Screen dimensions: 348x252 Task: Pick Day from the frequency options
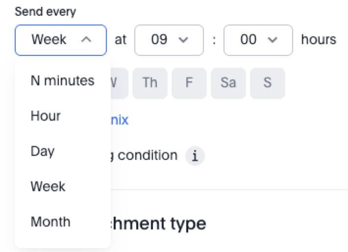point(42,151)
